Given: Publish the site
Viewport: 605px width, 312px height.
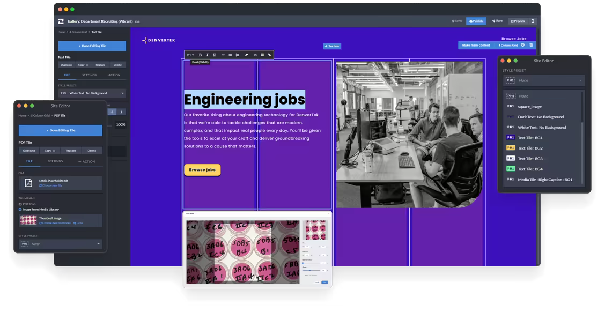Looking at the screenshot, I should click(476, 21).
